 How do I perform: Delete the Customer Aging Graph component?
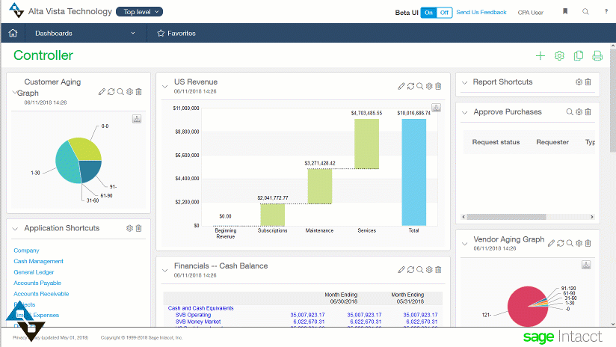point(139,91)
